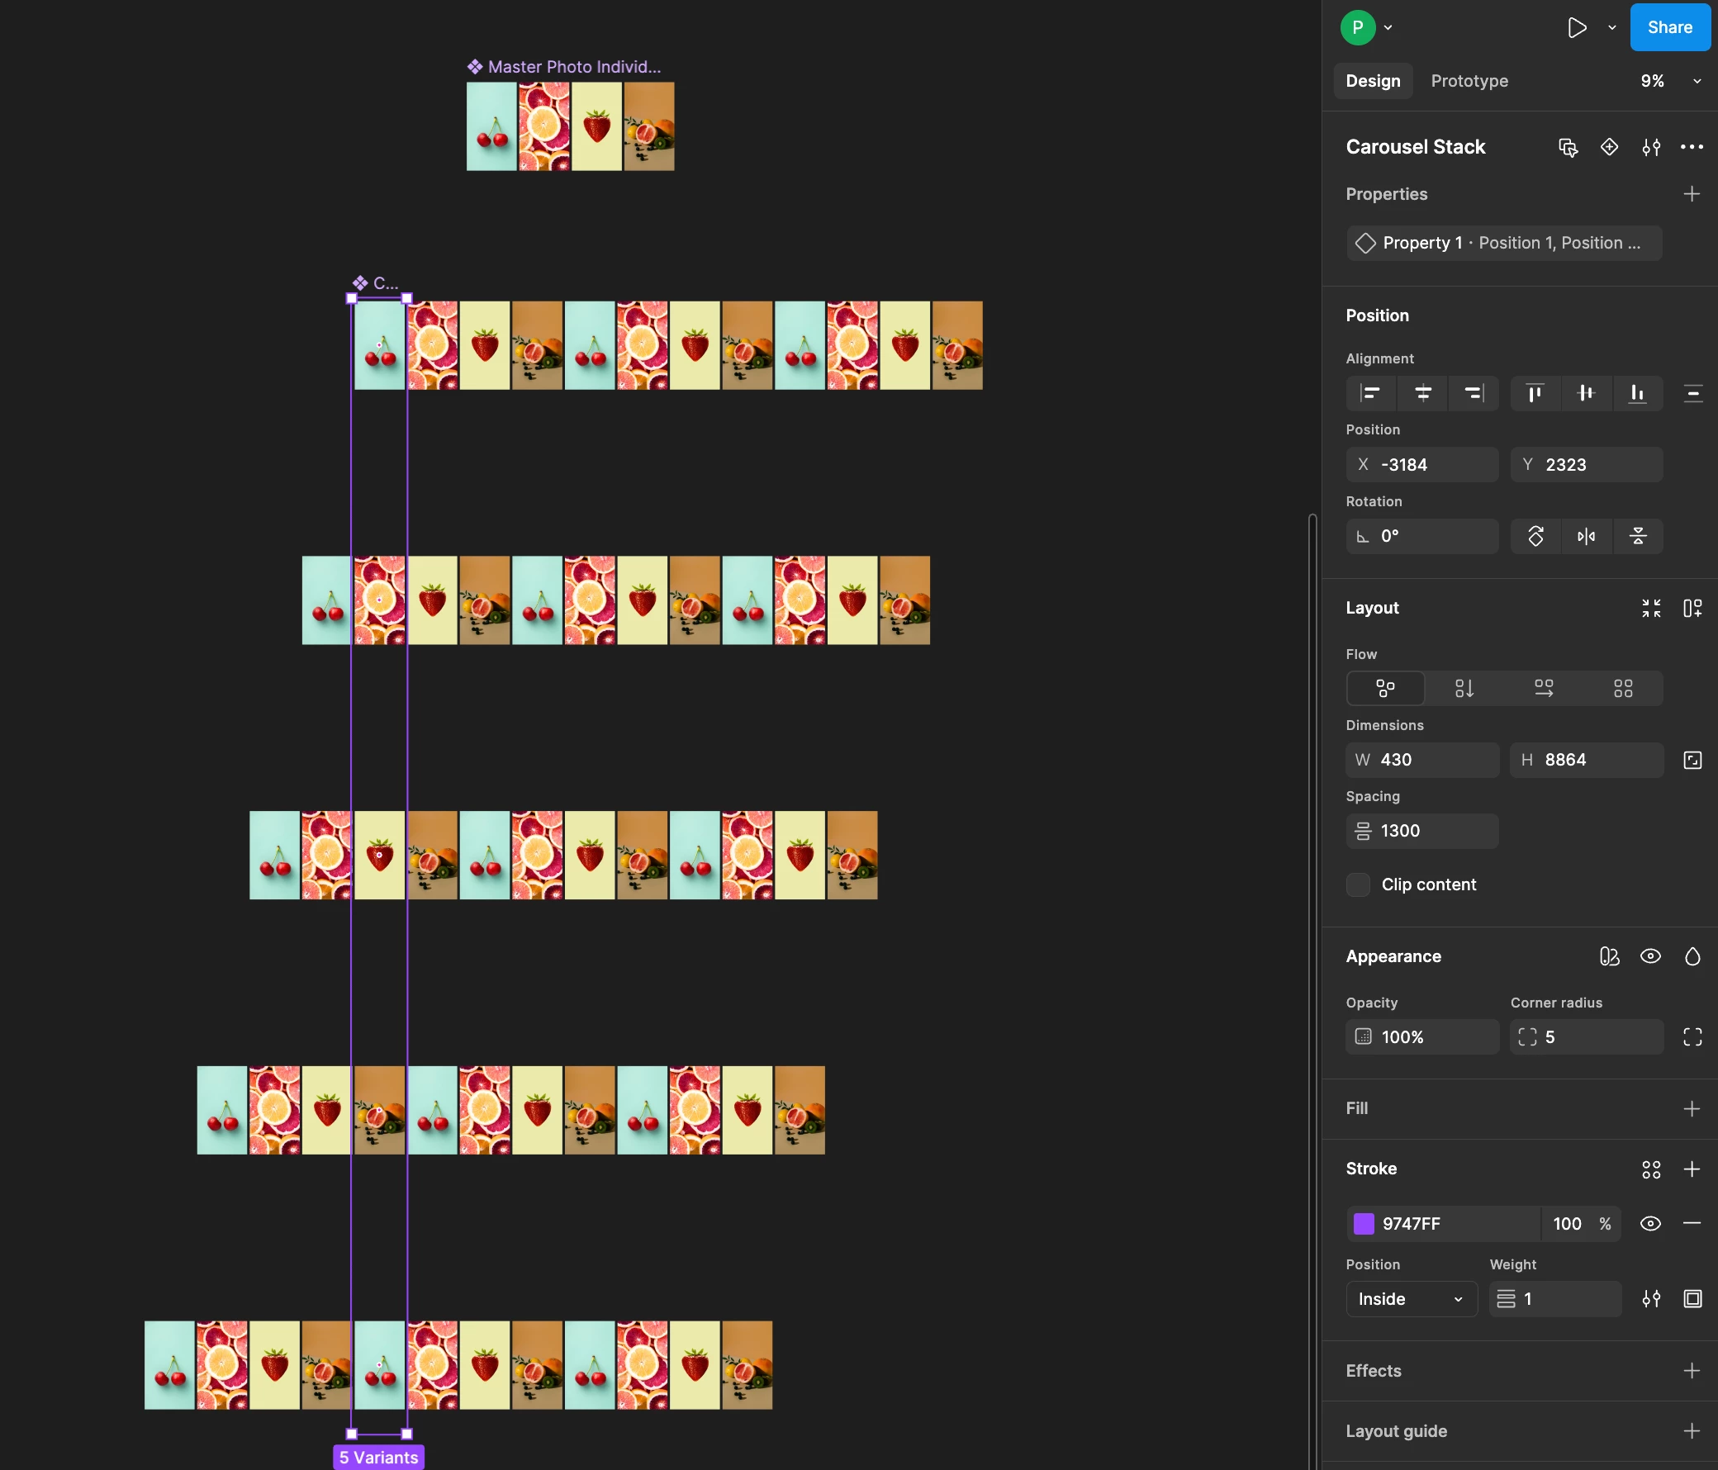Open individual corner radius options
Viewport: 1718px width, 1470px height.
click(1692, 1036)
